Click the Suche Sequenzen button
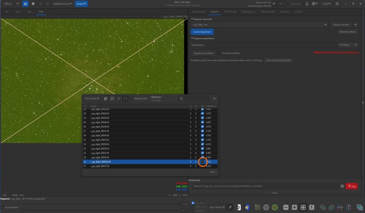 click(x=202, y=31)
